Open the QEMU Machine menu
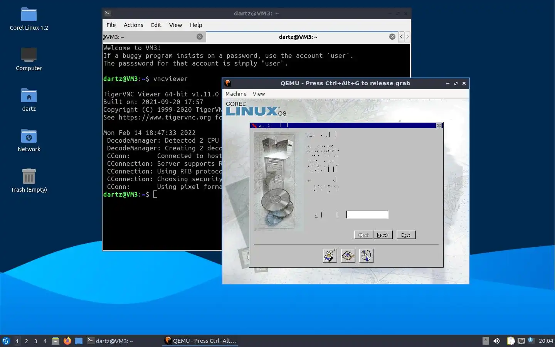 (236, 94)
